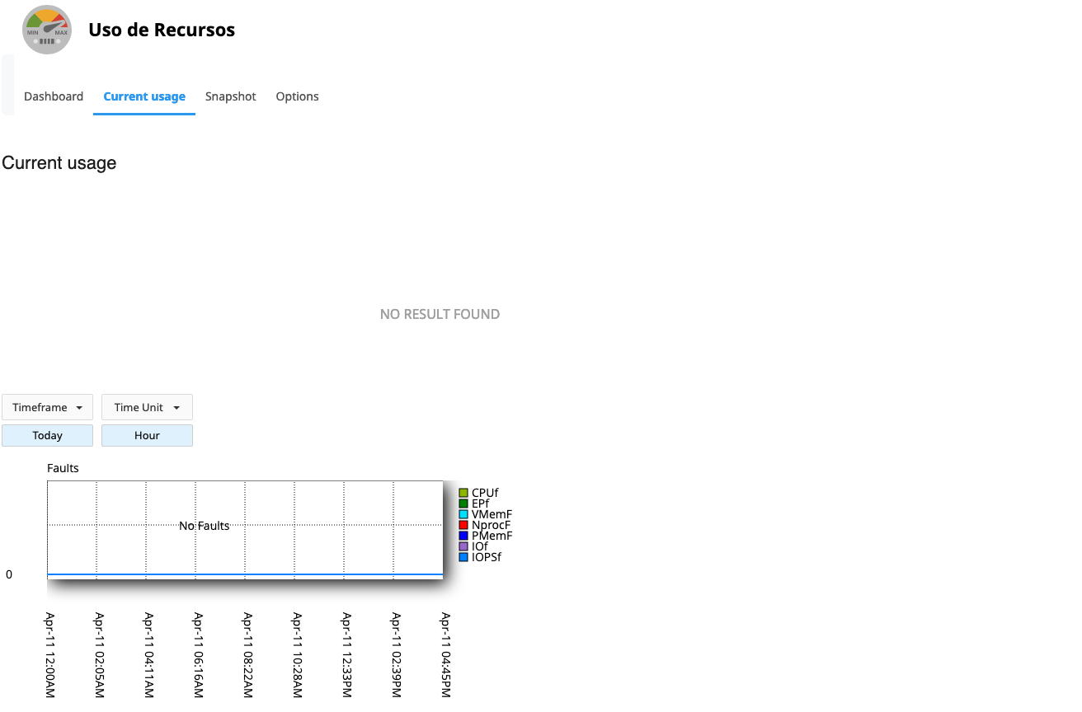The image size is (1082, 712).
Task: Click the NprocF red legend swatch
Action: pos(463,525)
